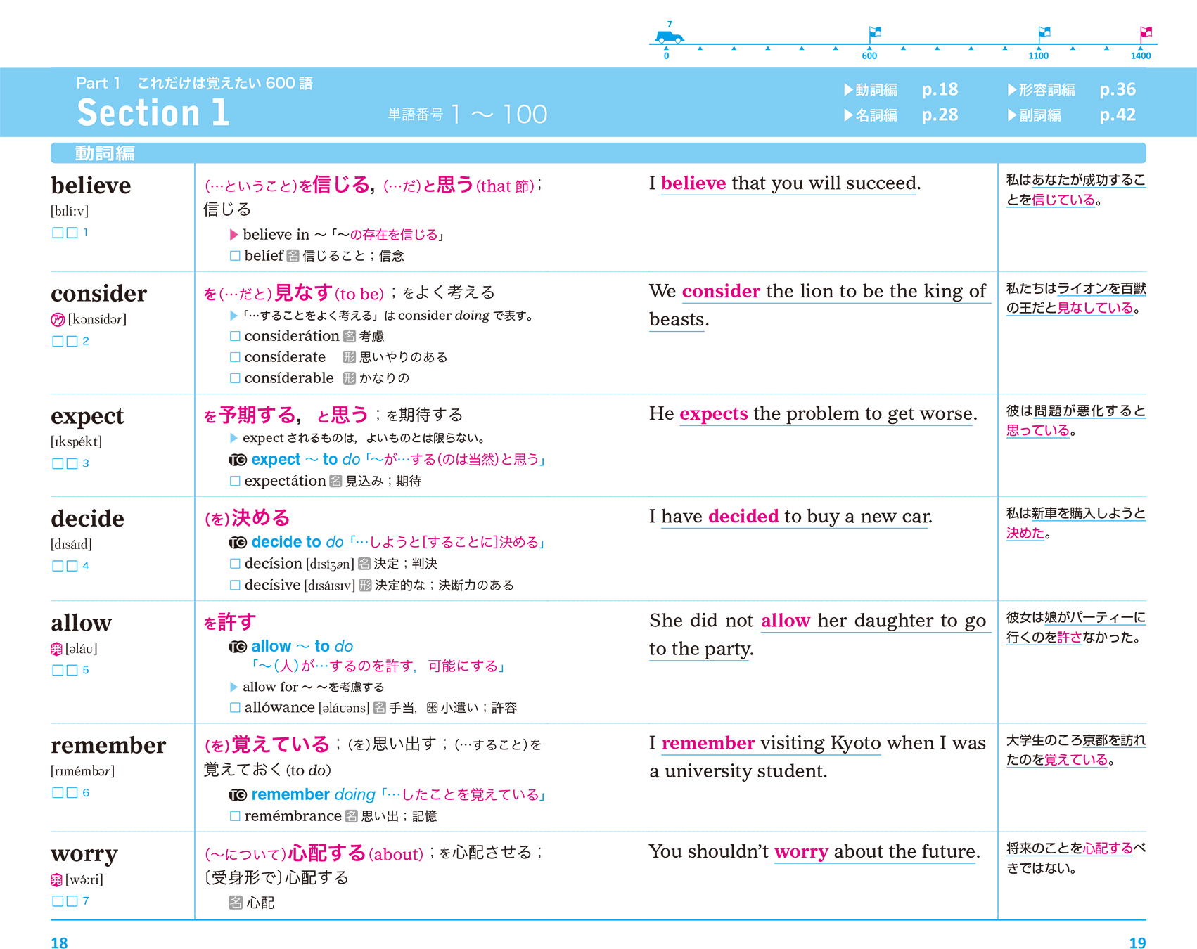Click the blue triangle before the 'consider doing' note
1197x949 pixels.
234,316
